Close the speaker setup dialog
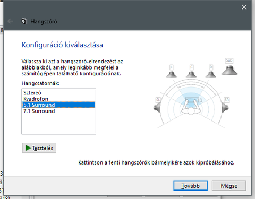 coord(244,7)
